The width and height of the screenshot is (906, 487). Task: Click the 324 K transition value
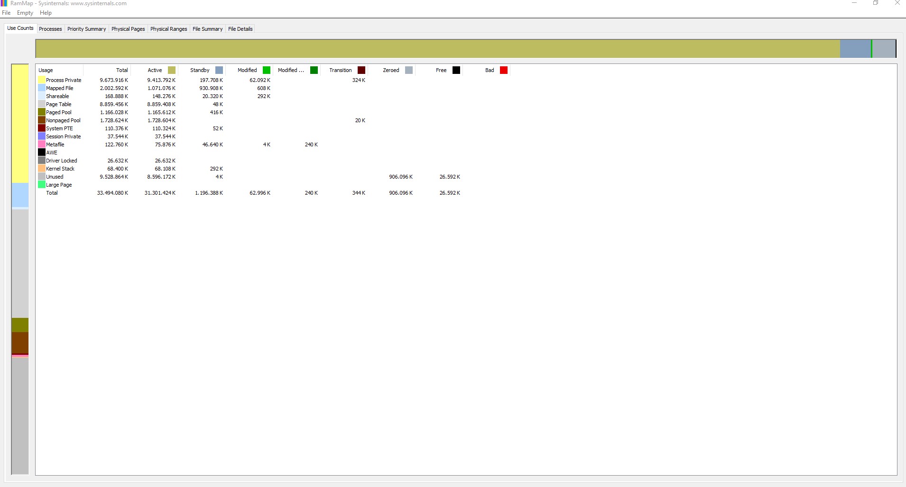point(359,80)
